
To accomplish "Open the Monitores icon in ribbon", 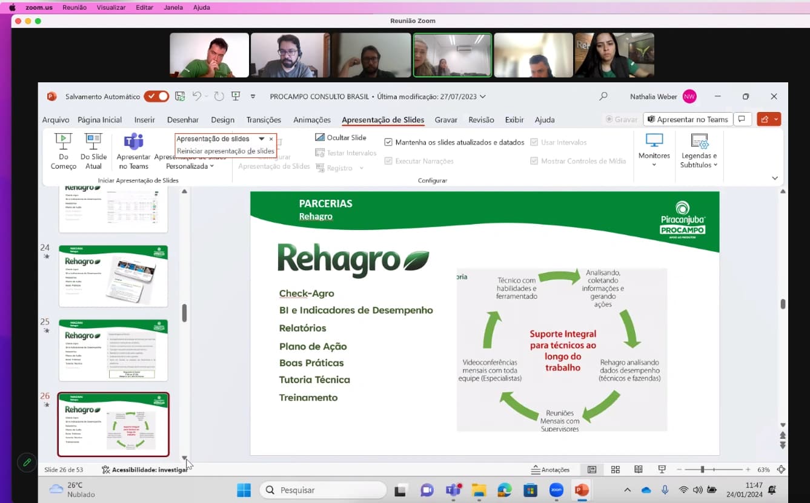I will (x=654, y=141).
